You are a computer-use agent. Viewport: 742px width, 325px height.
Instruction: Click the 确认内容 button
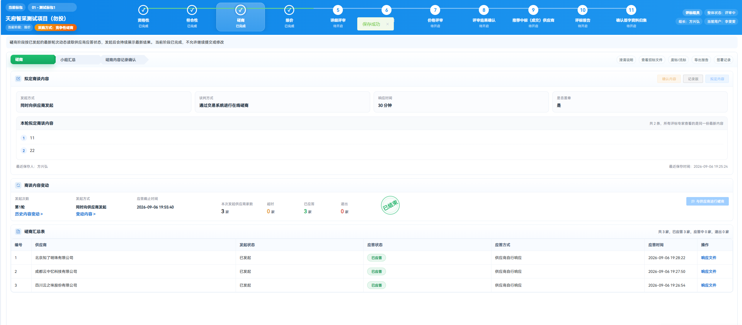[669, 79]
